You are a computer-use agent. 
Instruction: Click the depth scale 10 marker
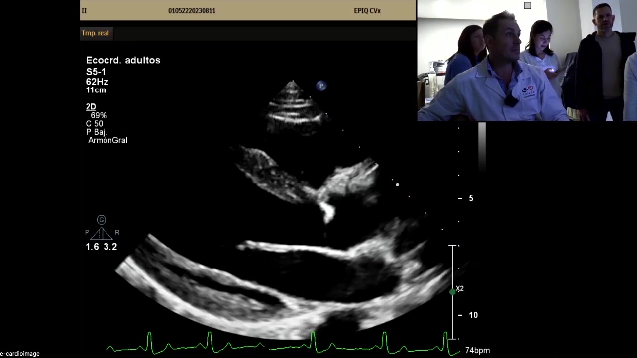pyautogui.click(x=468, y=315)
